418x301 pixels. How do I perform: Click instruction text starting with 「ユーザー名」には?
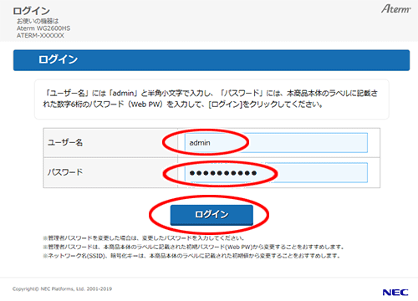211,99
